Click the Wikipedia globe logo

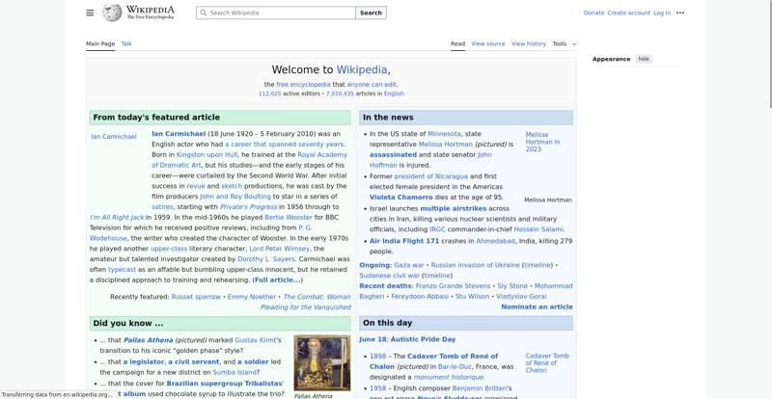[x=112, y=13]
